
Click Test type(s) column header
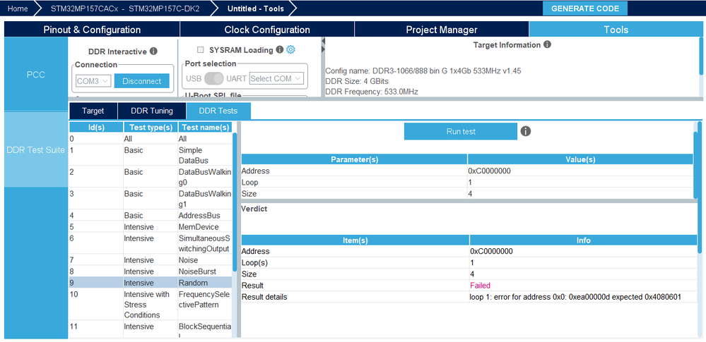pos(151,127)
